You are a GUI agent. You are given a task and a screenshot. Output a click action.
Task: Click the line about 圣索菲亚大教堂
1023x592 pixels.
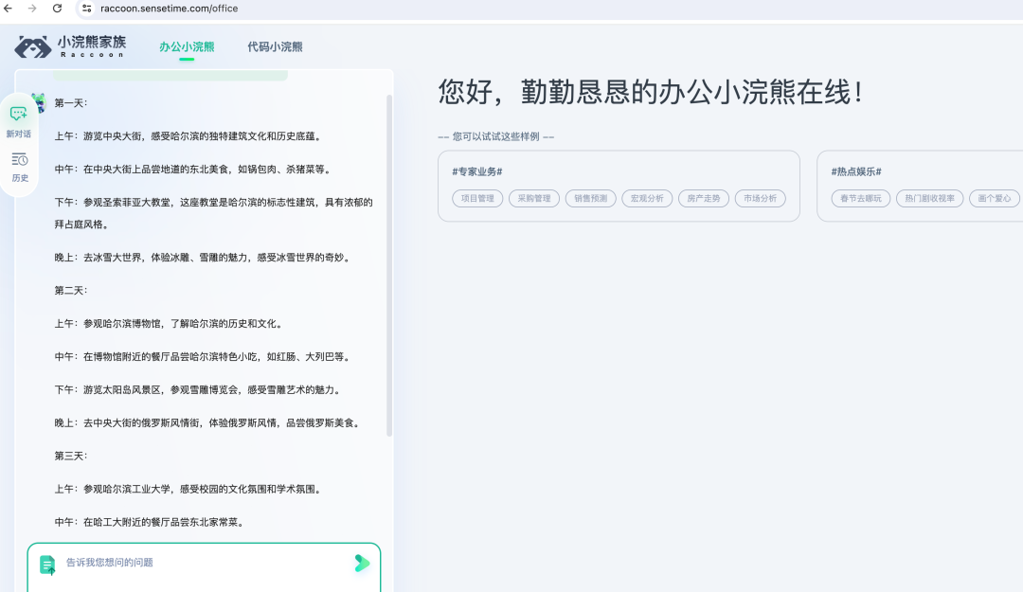[x=213, y=213]
